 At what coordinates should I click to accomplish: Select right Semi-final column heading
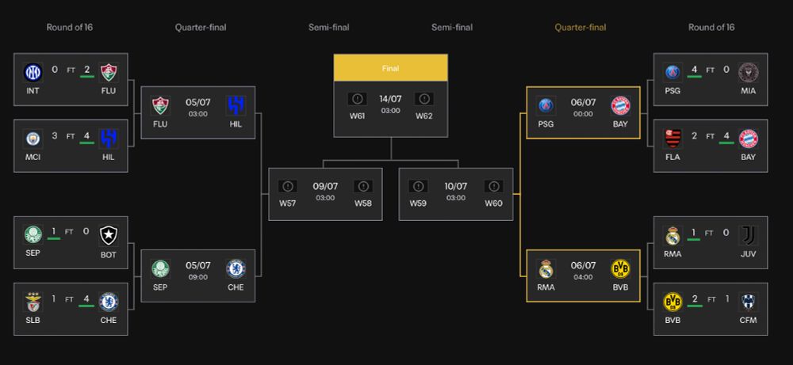[452, 27]
